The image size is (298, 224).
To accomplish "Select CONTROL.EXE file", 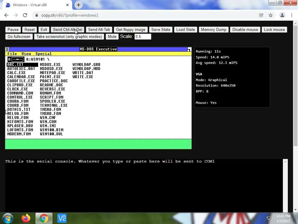I will [x=20, y=97].
